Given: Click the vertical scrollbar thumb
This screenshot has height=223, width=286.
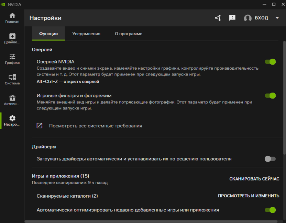Looking at the screenshot, I should tap(284, 98).
